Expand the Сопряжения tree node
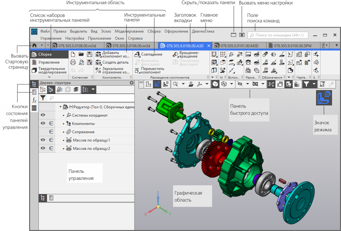Screen dimensions: 341x231 (64, 132)
